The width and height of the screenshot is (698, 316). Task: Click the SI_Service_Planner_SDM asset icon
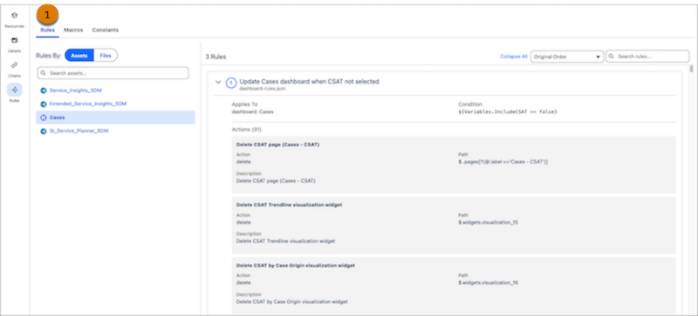(x=44, y=131)
